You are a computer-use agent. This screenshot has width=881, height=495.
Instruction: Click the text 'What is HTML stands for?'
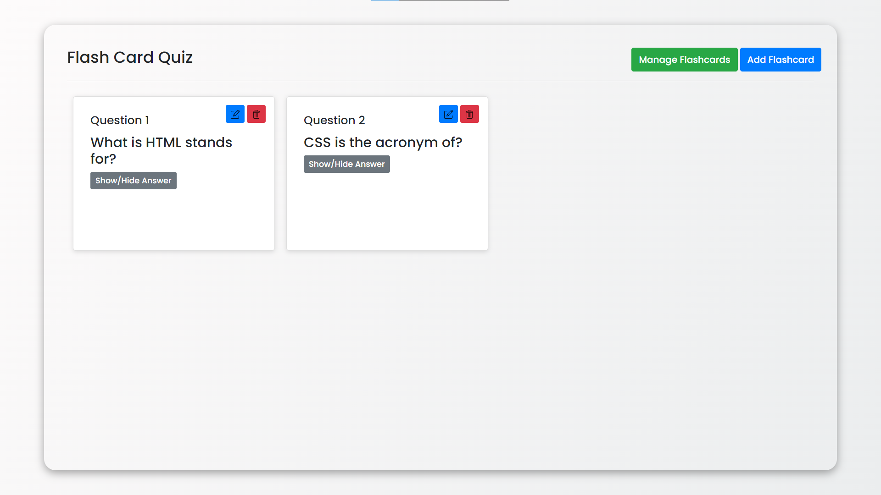point(161,150)
